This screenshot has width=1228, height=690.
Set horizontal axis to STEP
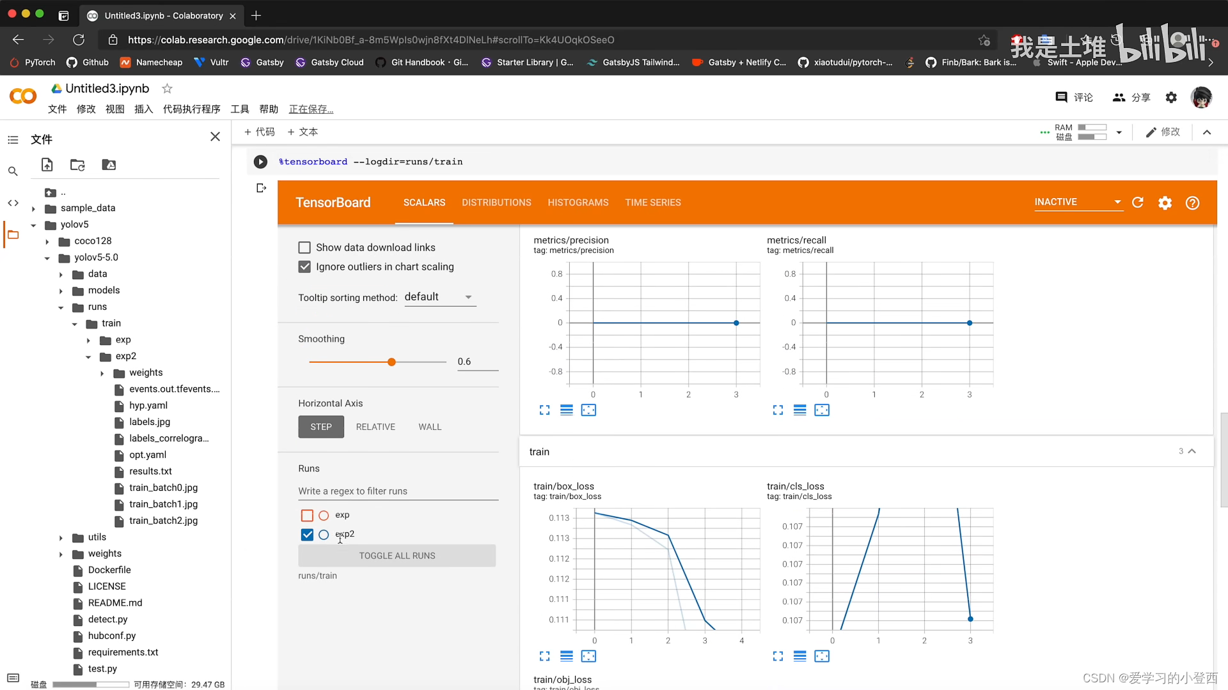(321, 427)
